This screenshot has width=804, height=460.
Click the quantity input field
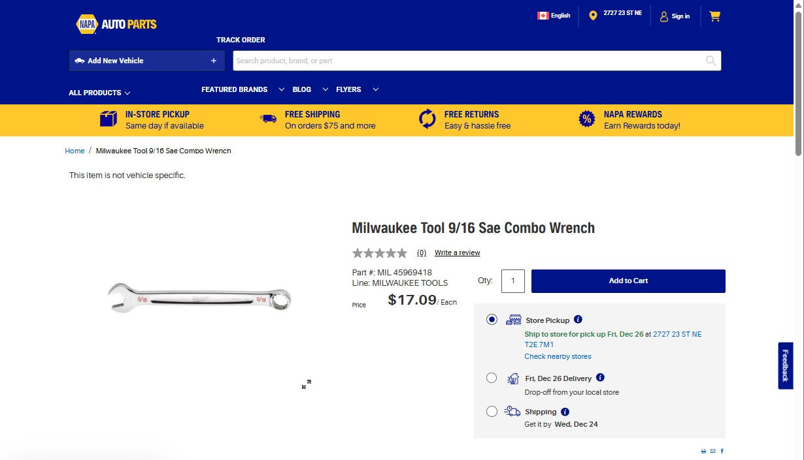[512, 281]
